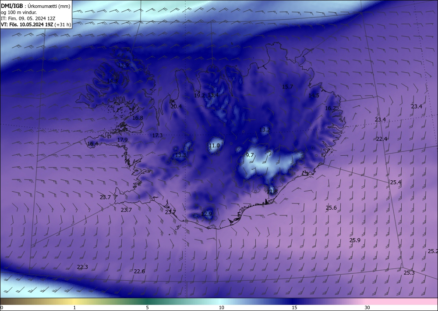Click the 22.3 value on the map
This screenshot has width=438, height=311.
point(82,267)
